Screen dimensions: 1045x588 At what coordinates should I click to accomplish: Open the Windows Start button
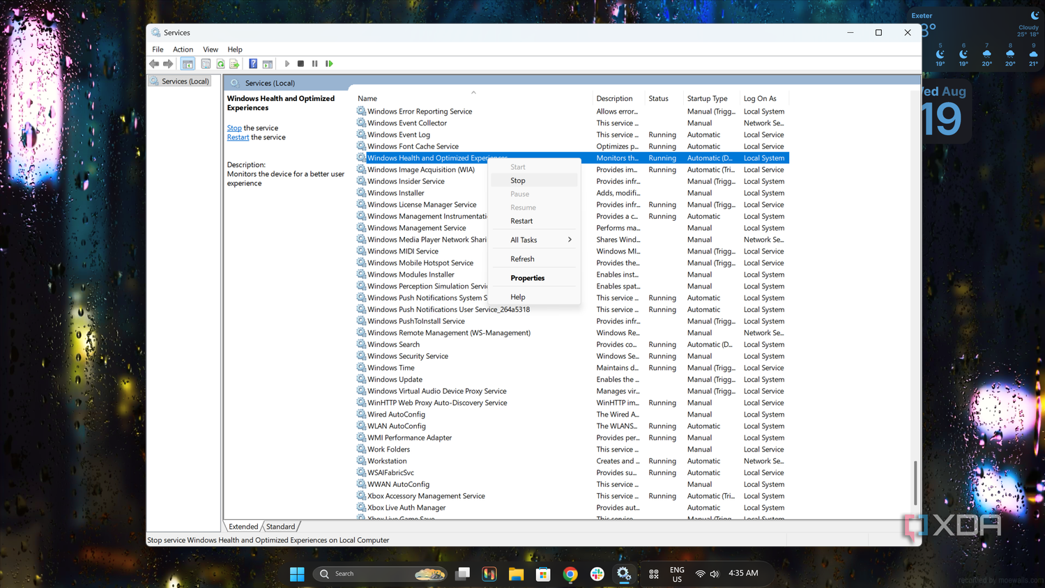297,574
